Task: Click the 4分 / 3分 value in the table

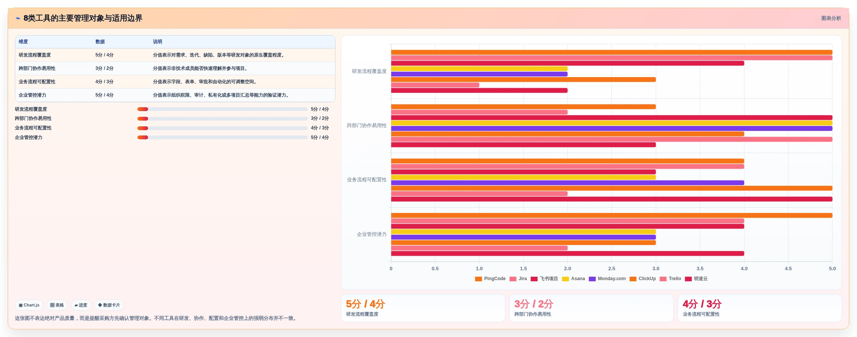Action: click(x=104, y=82)
